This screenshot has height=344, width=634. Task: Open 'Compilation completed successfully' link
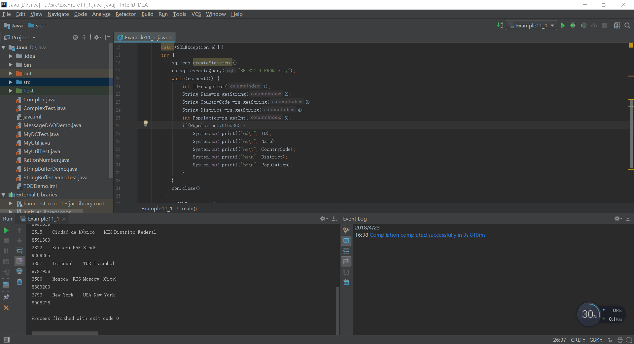click(x=428, y=235)
